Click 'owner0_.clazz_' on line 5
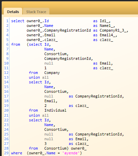 point(42,40)
